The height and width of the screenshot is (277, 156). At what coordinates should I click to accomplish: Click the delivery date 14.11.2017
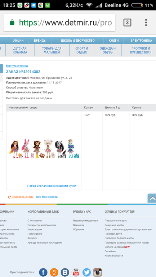(54, 82)
